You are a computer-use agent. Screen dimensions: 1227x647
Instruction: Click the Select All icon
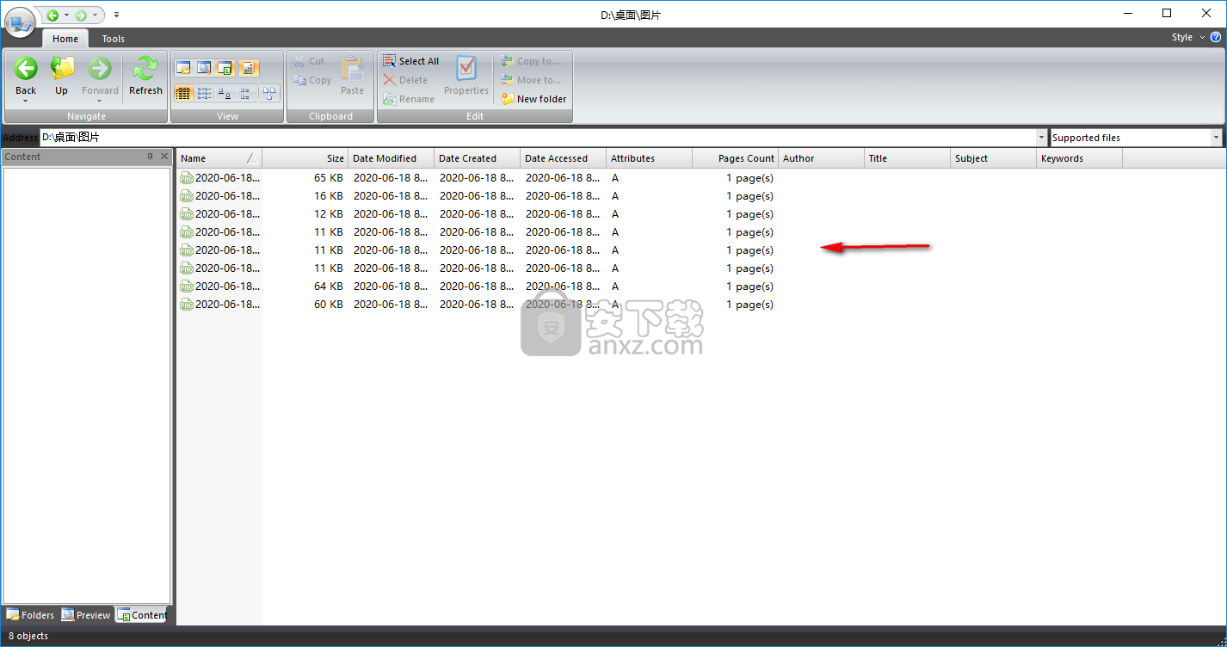389,61
